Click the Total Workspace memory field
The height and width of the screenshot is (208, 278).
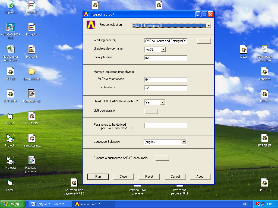(166, 79)
